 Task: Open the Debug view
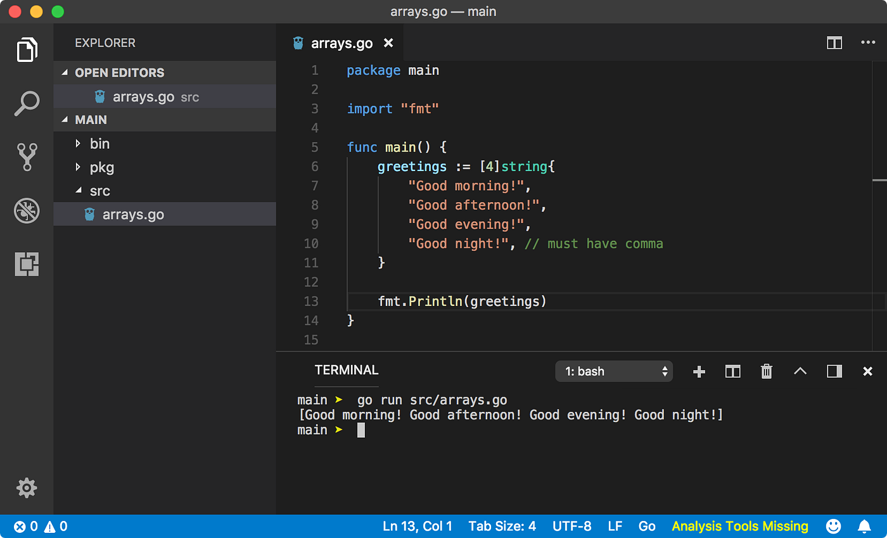coord(26,210)
